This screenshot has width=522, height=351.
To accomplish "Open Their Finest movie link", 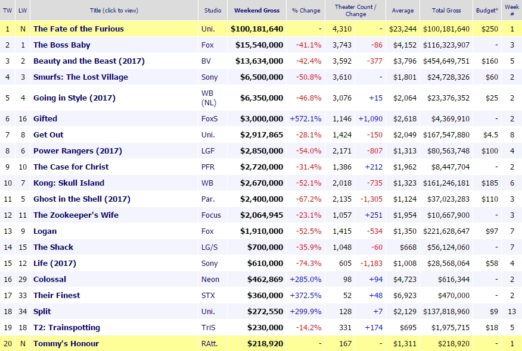I will 57,296.
